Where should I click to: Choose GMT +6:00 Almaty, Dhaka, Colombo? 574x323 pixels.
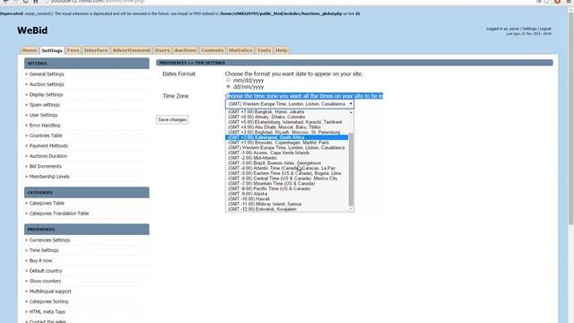(x=287, y=117)
